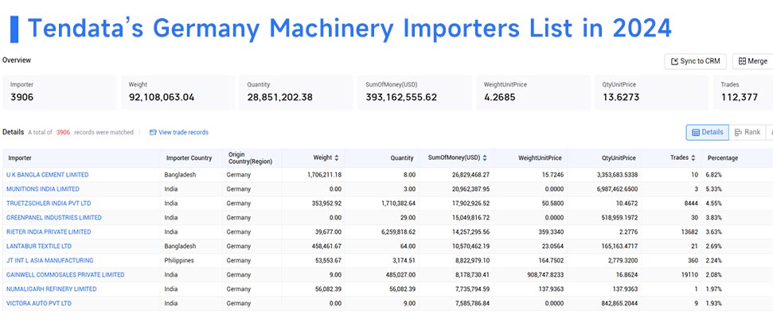Click the 1,706,211.18 weight cell

(324, 175)
